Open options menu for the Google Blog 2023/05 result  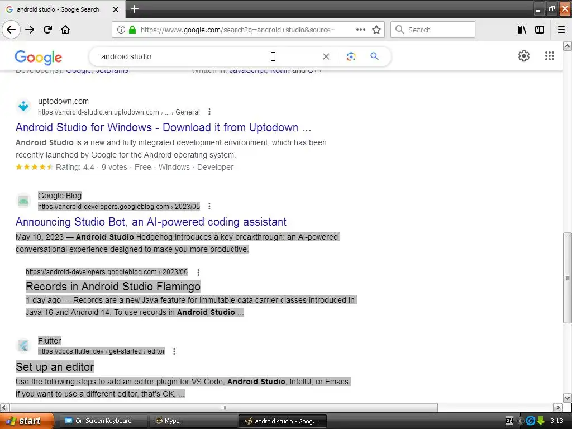click(x=209, y=207)
